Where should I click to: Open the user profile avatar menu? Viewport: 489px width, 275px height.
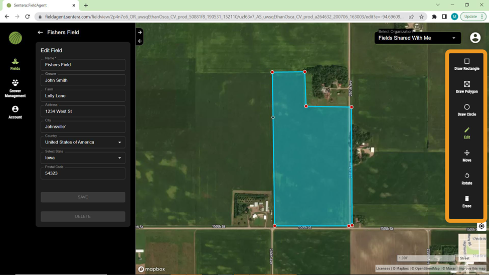click(475, 38)
